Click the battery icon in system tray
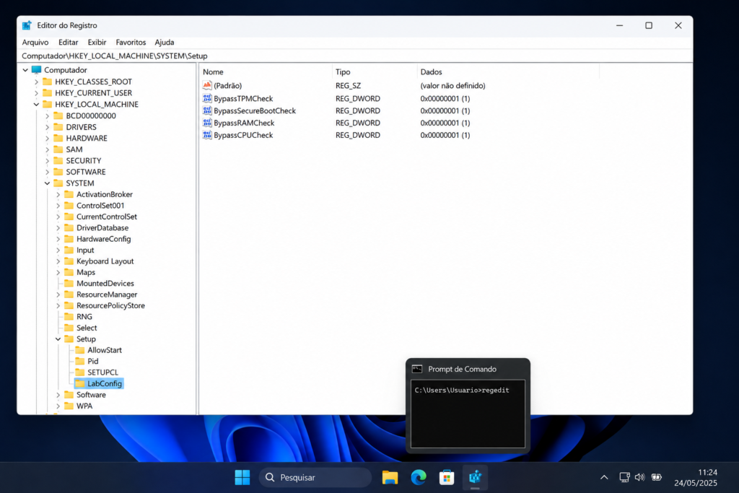This screenshot has width=739, height=493. (657, 477)
